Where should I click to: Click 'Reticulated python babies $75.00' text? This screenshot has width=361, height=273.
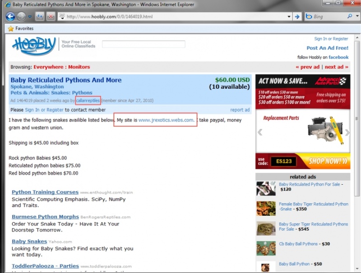click(x=44, y=166)
